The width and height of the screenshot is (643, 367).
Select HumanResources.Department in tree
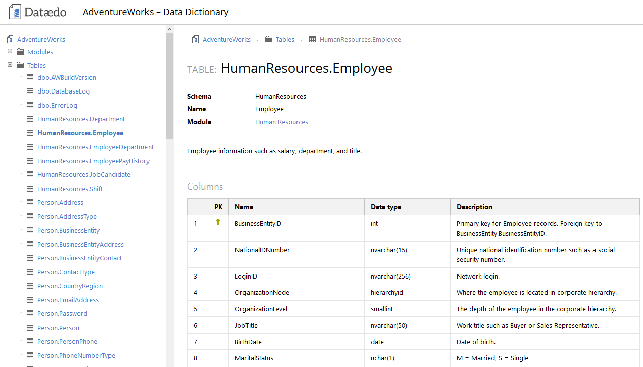pyautogui.click(x=81, y=119)
